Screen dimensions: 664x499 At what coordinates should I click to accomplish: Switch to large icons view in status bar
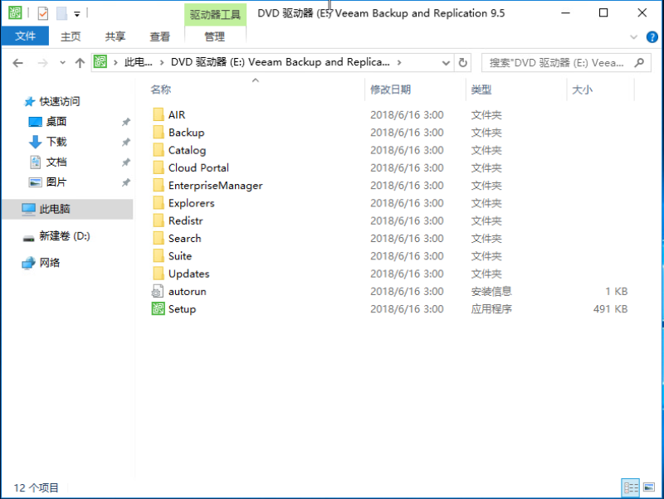click(649, 487)
